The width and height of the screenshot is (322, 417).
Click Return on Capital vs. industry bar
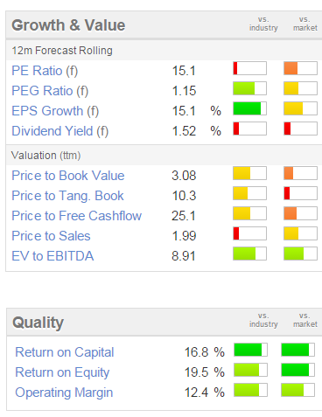[250, 350]
